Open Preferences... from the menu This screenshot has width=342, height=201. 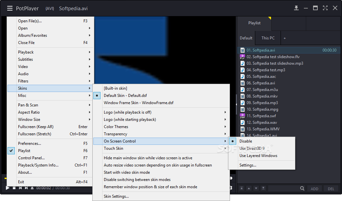[x=51, y=144]
